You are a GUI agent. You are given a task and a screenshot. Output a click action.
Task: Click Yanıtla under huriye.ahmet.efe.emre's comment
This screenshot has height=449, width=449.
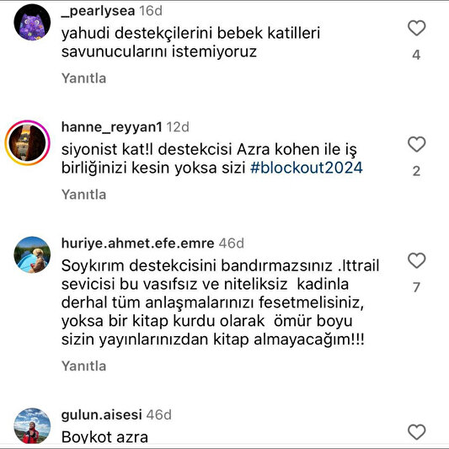(x=83, y=366)
